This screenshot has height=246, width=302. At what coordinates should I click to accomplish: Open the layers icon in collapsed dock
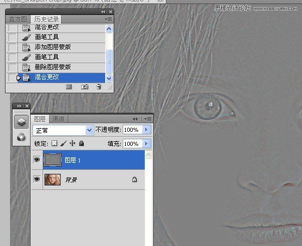21,122
